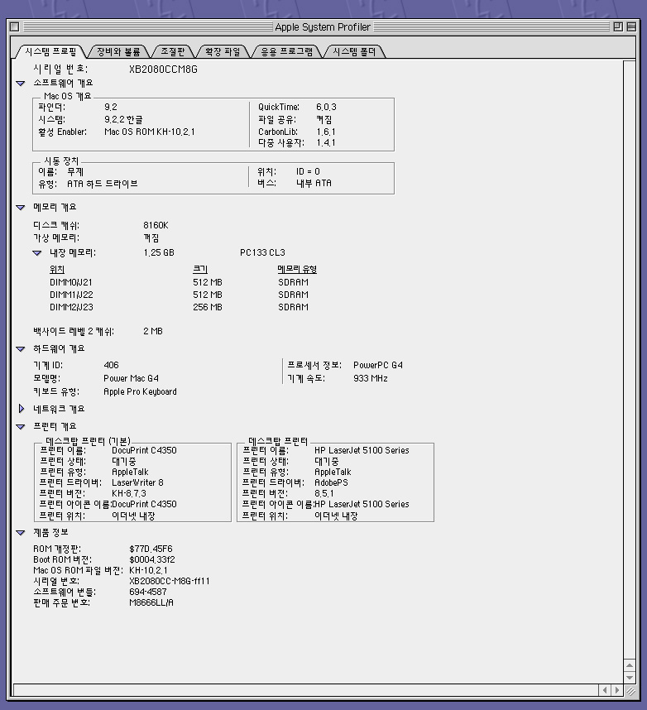Go to the 응용 프로그램 tab
This screenshot has width=647, height=710.
[x=286, y=51]
